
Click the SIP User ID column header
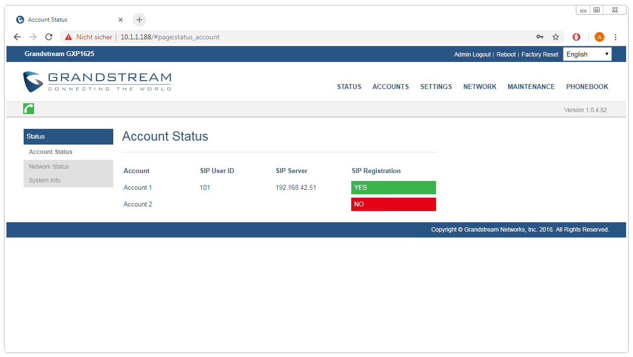click(217, 171)
